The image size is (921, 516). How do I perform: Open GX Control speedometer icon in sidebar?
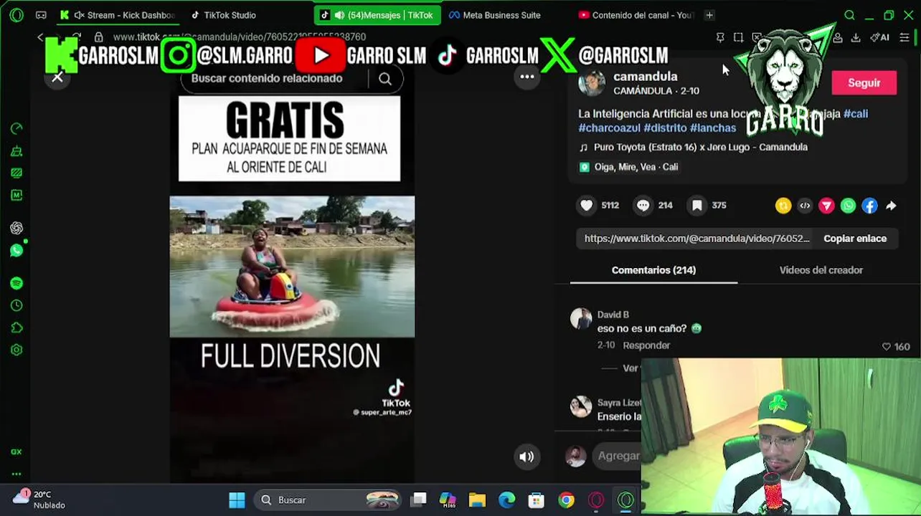pyautogui.click(x=16, y=129)
